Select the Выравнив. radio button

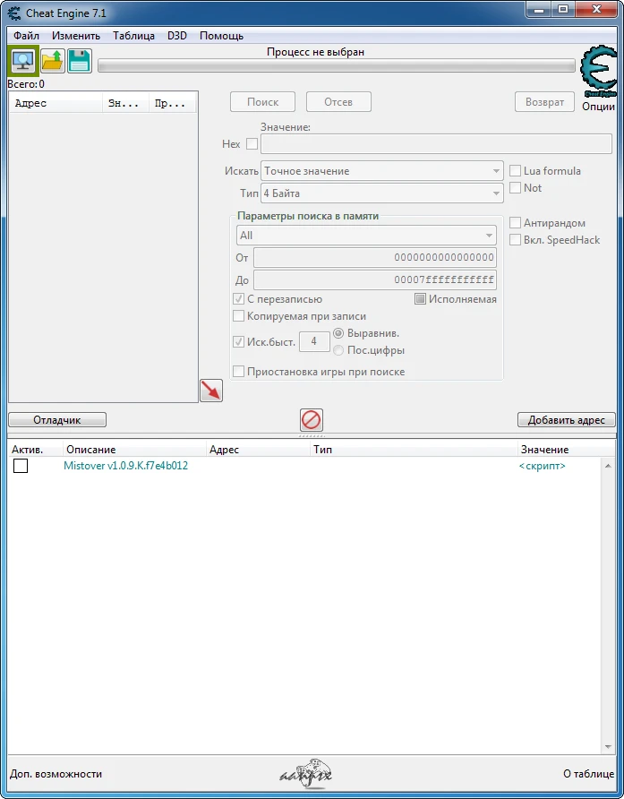pyautogui.click(x=338, y=333)
